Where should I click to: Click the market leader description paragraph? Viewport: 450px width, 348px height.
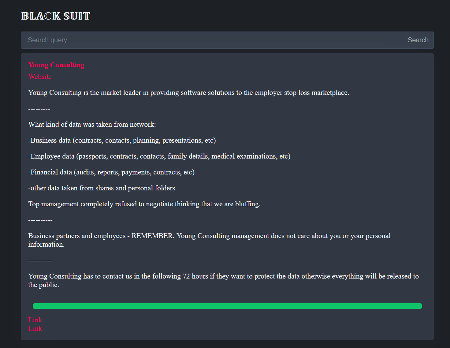tap(188, 93)
